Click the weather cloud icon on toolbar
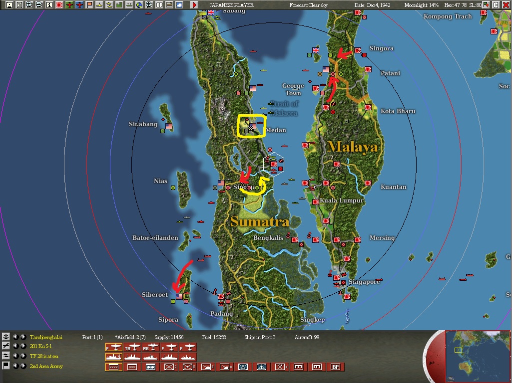This screenshot has height=384, width=513. [x=179, y=4]
